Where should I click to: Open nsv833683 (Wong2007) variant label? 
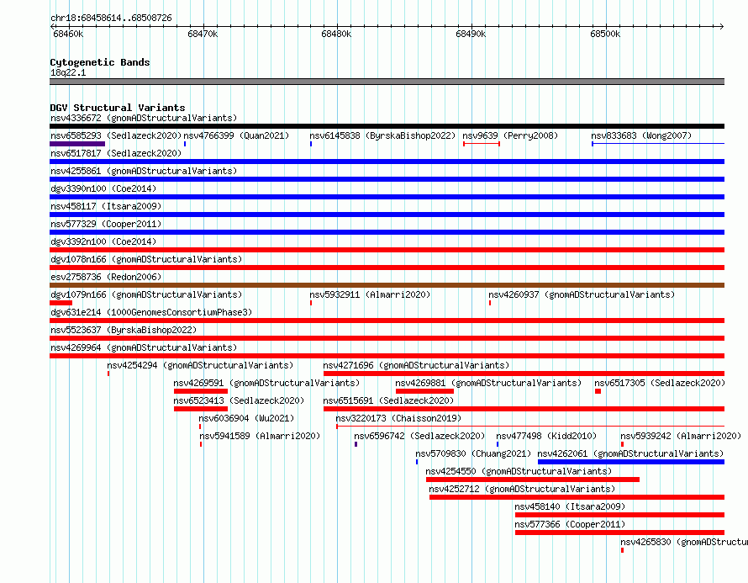pos(641,135)
